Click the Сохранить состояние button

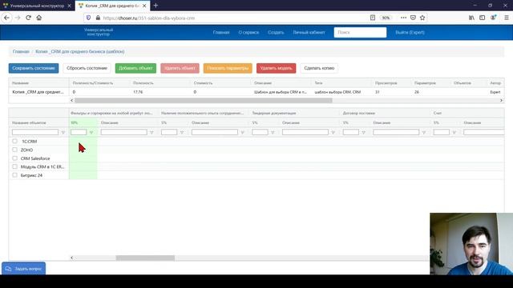tap(34, 68)
